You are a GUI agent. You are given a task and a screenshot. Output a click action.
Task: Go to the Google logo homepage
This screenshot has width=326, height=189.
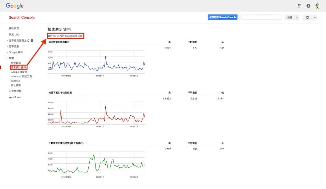pos(15,6)
